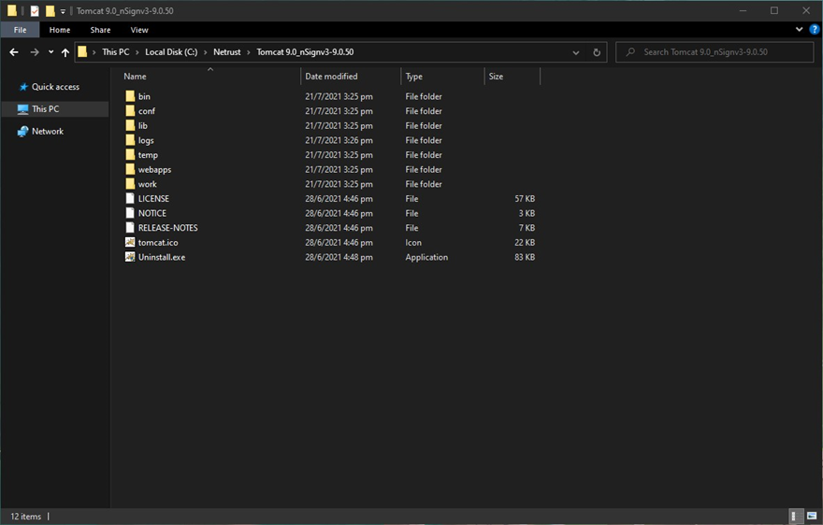
Task: Click the NOTICE file icon
Action: click(x=130, y=214)
